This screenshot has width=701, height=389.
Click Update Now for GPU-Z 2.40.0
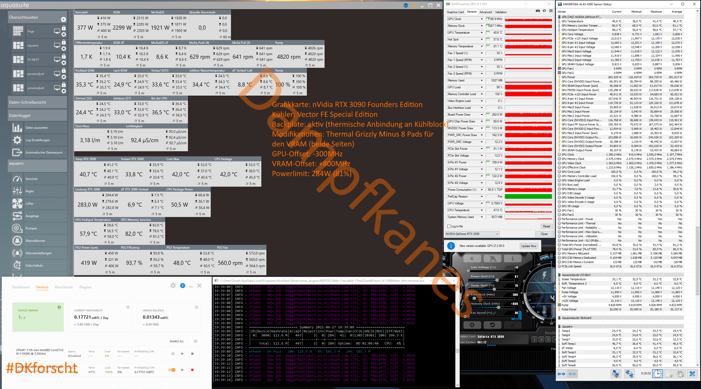(x=529, y=246)
